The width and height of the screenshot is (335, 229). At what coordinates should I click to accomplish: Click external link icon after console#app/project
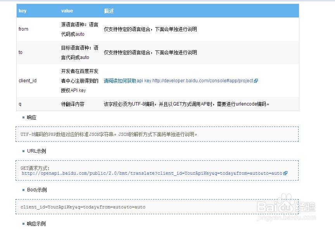tap(256, 81)
